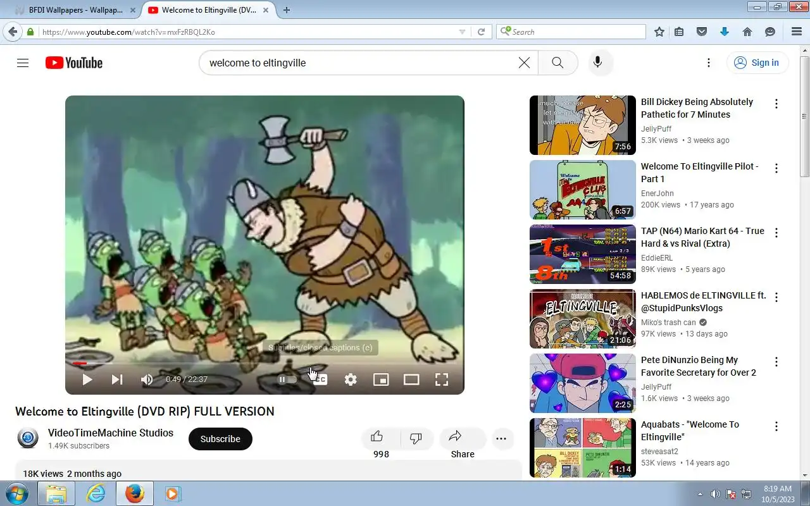Image resolution: width=810 pixels, height=506 pixels.
Task: Go back with the Firefox back arrow
Action: [x=13, y=32]
